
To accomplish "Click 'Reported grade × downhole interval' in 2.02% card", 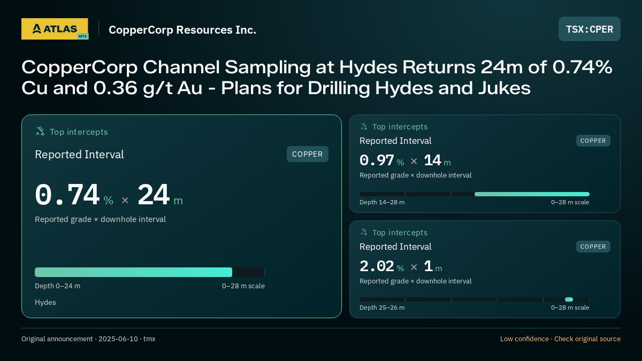I will click(x=416, y=281).
